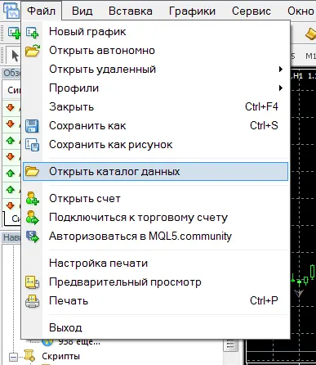The image size is (316, 365).
Task: Open Настройка печати
Action: 155,264
